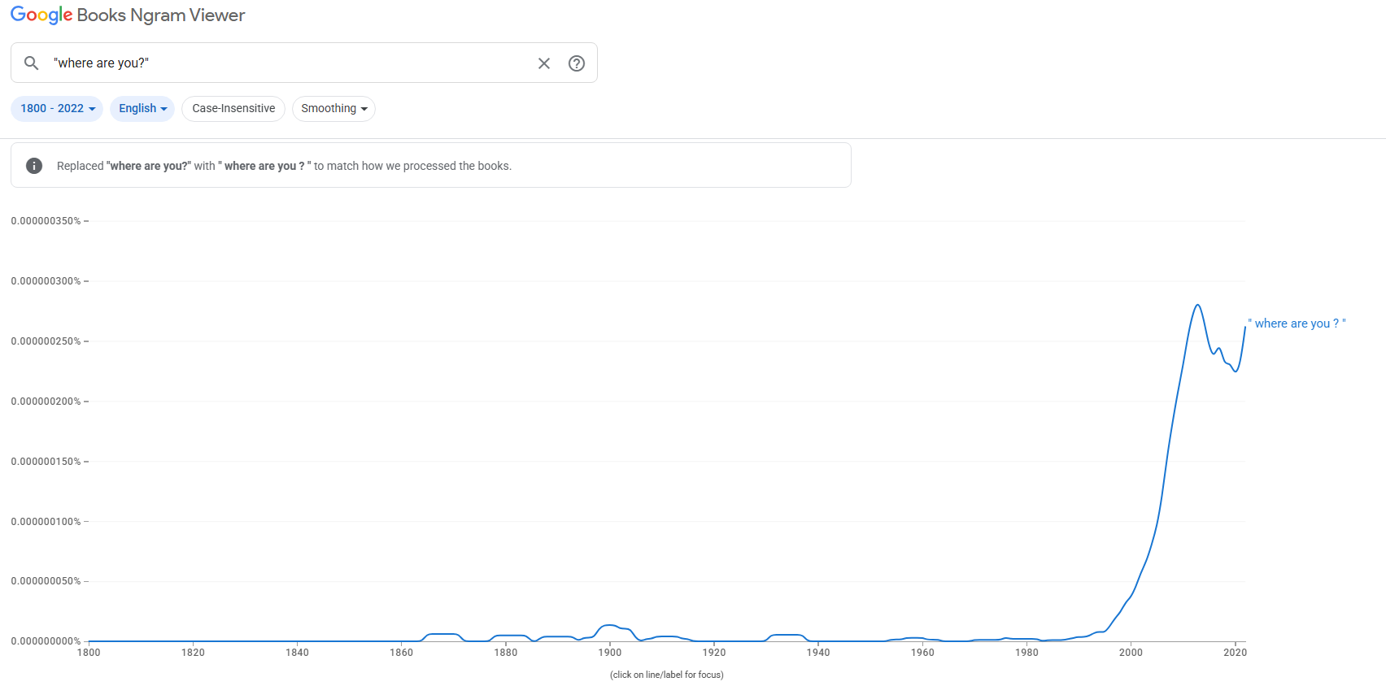Click the small bump in line near 1900
Viewport: 1386px width, 686px height.
click(609, 625)
